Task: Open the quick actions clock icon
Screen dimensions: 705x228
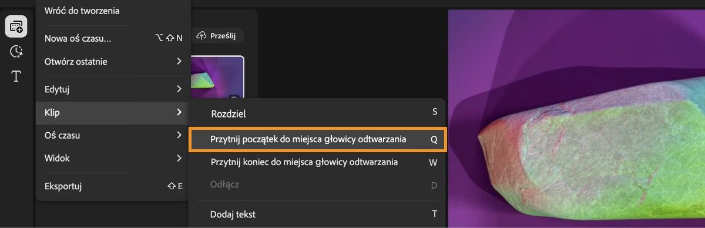Action: click(x=16, y=52)
